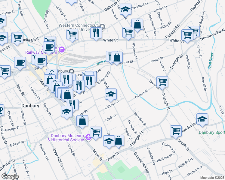Screen dimensions: 225x180
Task: Click the Cottage St label
Action: (x=112, y=105)
